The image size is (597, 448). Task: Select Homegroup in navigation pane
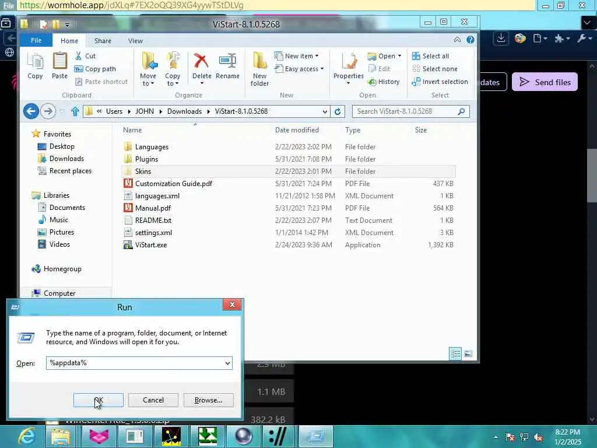[57, 269]
